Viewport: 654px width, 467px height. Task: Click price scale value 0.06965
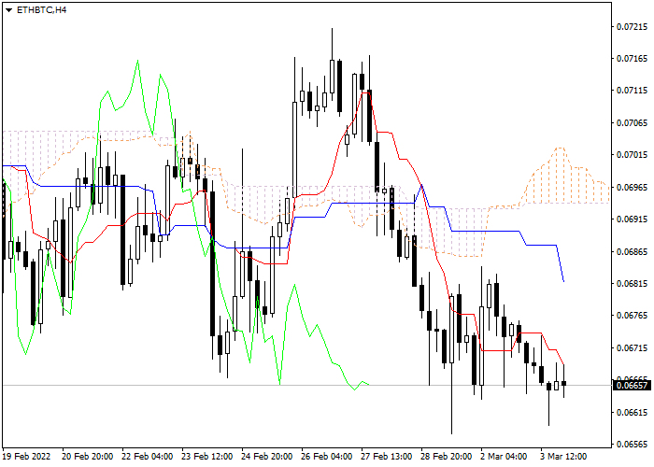pyautogui.click(x=633, y=187)
